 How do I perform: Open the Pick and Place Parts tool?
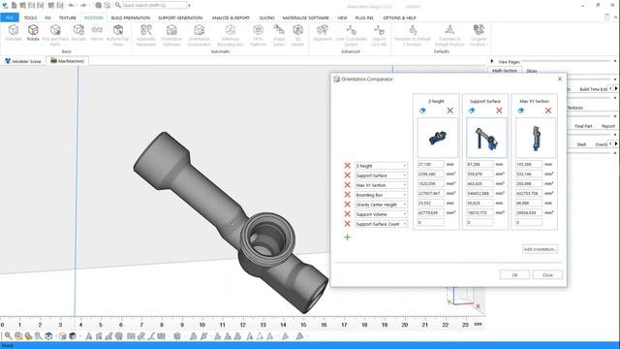point(55,35)
